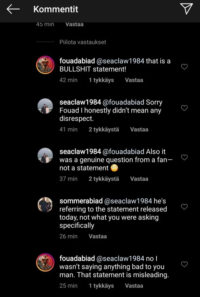Open fouadabiad's avatar on the BULLSHIT comment
200x297 pixels.
[45, 65]
